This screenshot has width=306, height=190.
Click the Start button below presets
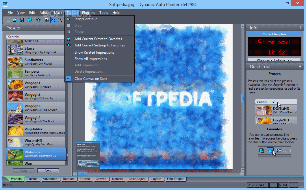tap(48, 171)
